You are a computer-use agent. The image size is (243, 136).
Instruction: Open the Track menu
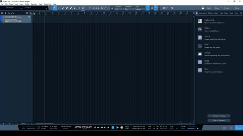click(16, 4)
